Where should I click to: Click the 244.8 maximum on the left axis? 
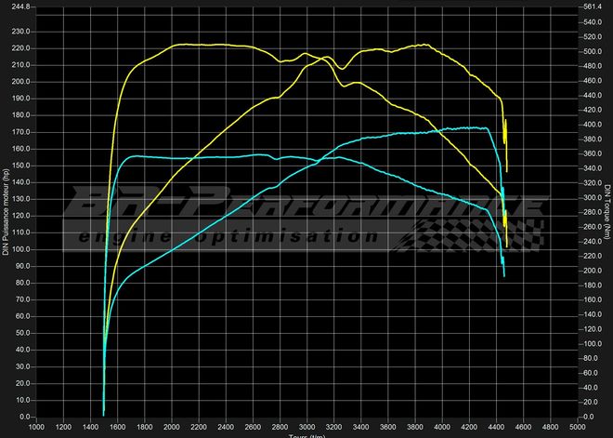(x=20, y=7)
